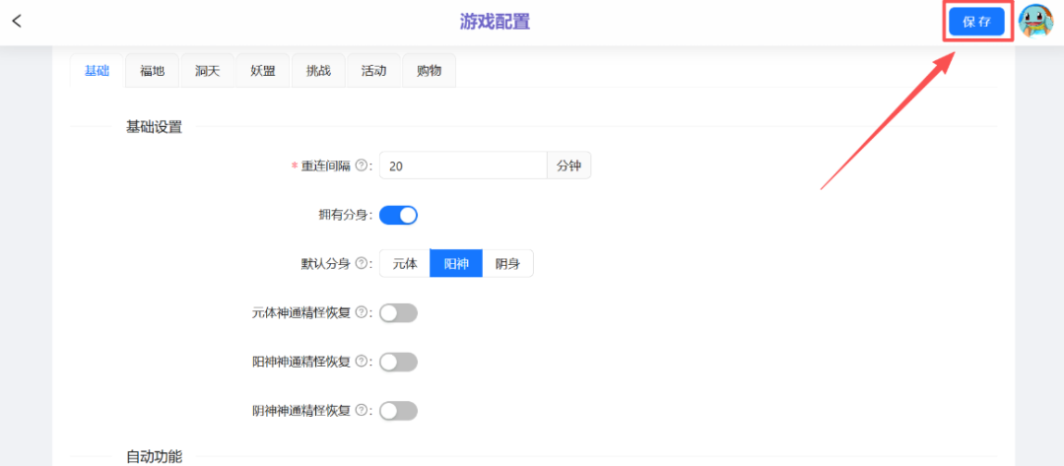The height and width of the screenshot is (466, 1064).
Task: Click the 保存 button
Action: (976, 22)
